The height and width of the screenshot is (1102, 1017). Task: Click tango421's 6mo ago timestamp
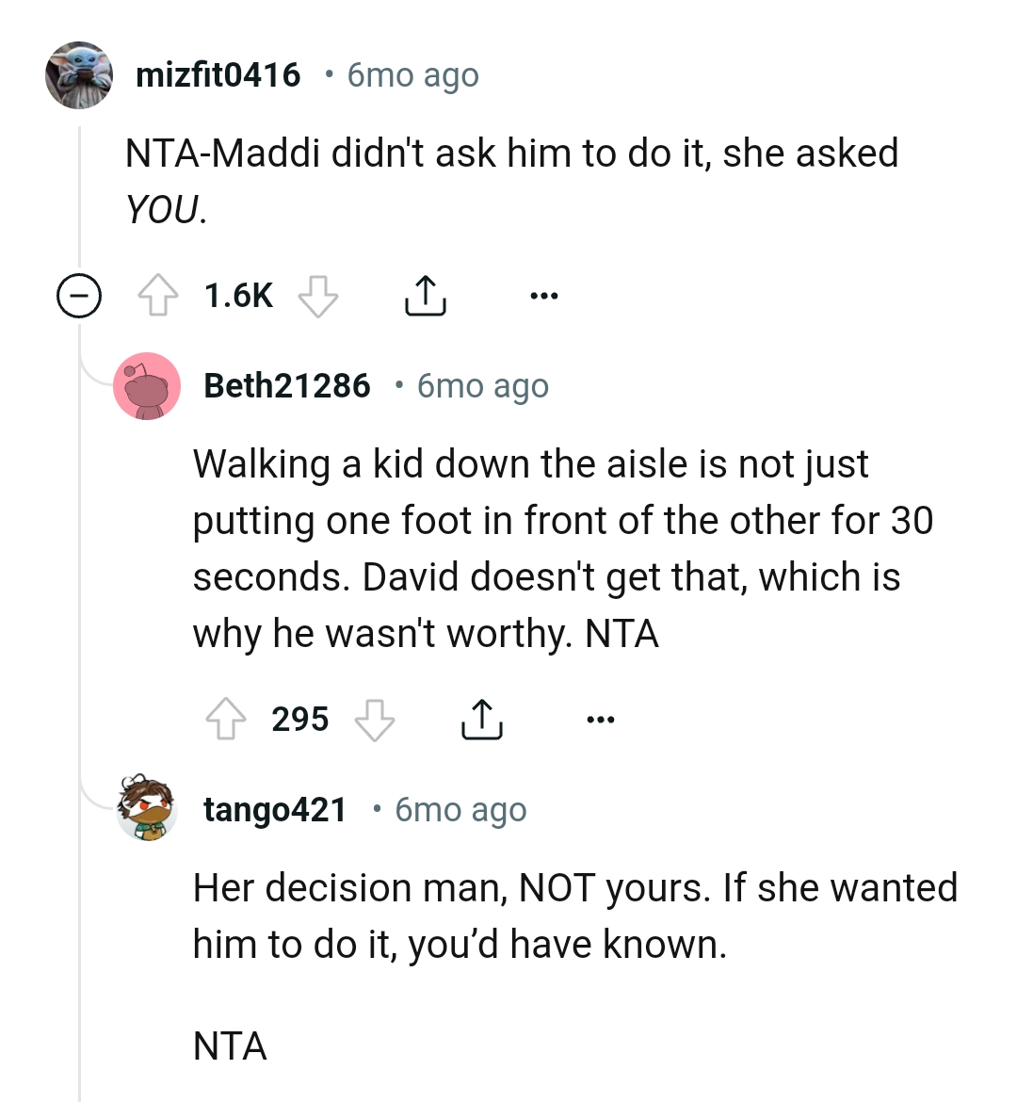pyautogui.click(x=460, y=810)
